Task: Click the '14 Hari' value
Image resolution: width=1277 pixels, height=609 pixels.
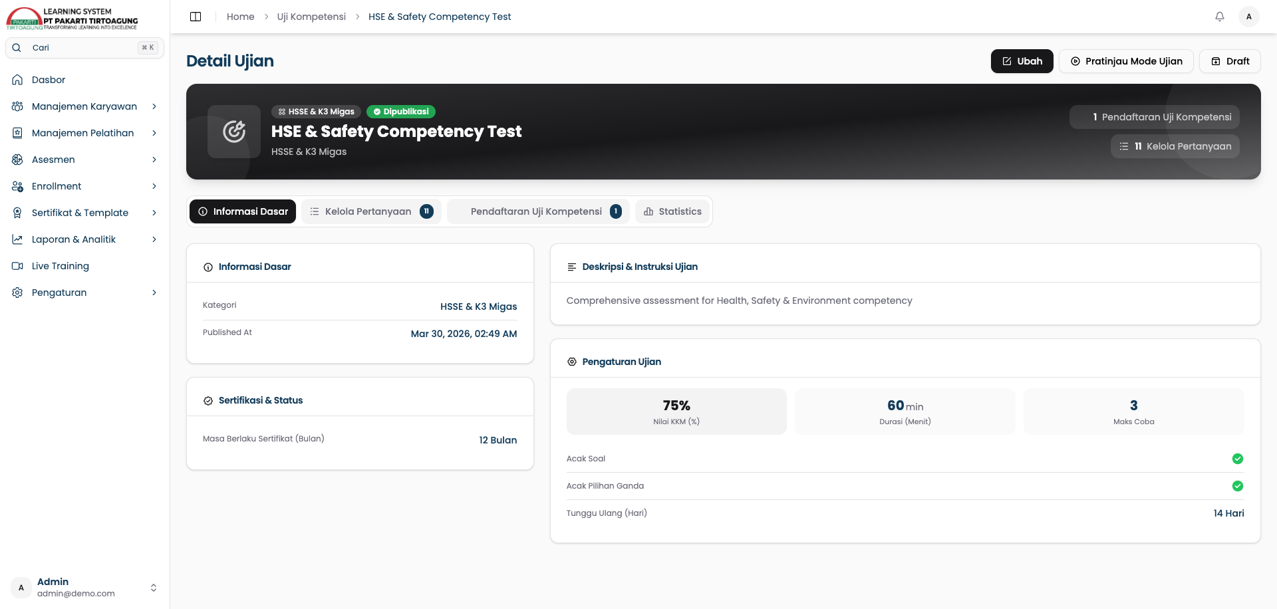Action: click(1229, 513)
